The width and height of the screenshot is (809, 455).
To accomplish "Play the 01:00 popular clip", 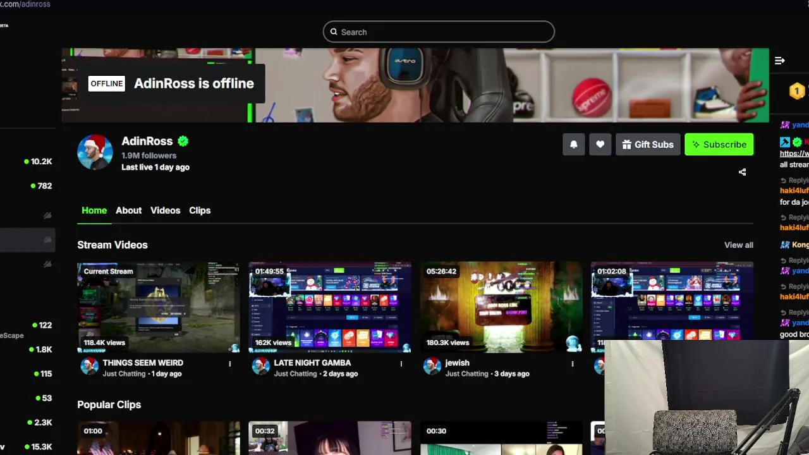I will coord(159,438).
